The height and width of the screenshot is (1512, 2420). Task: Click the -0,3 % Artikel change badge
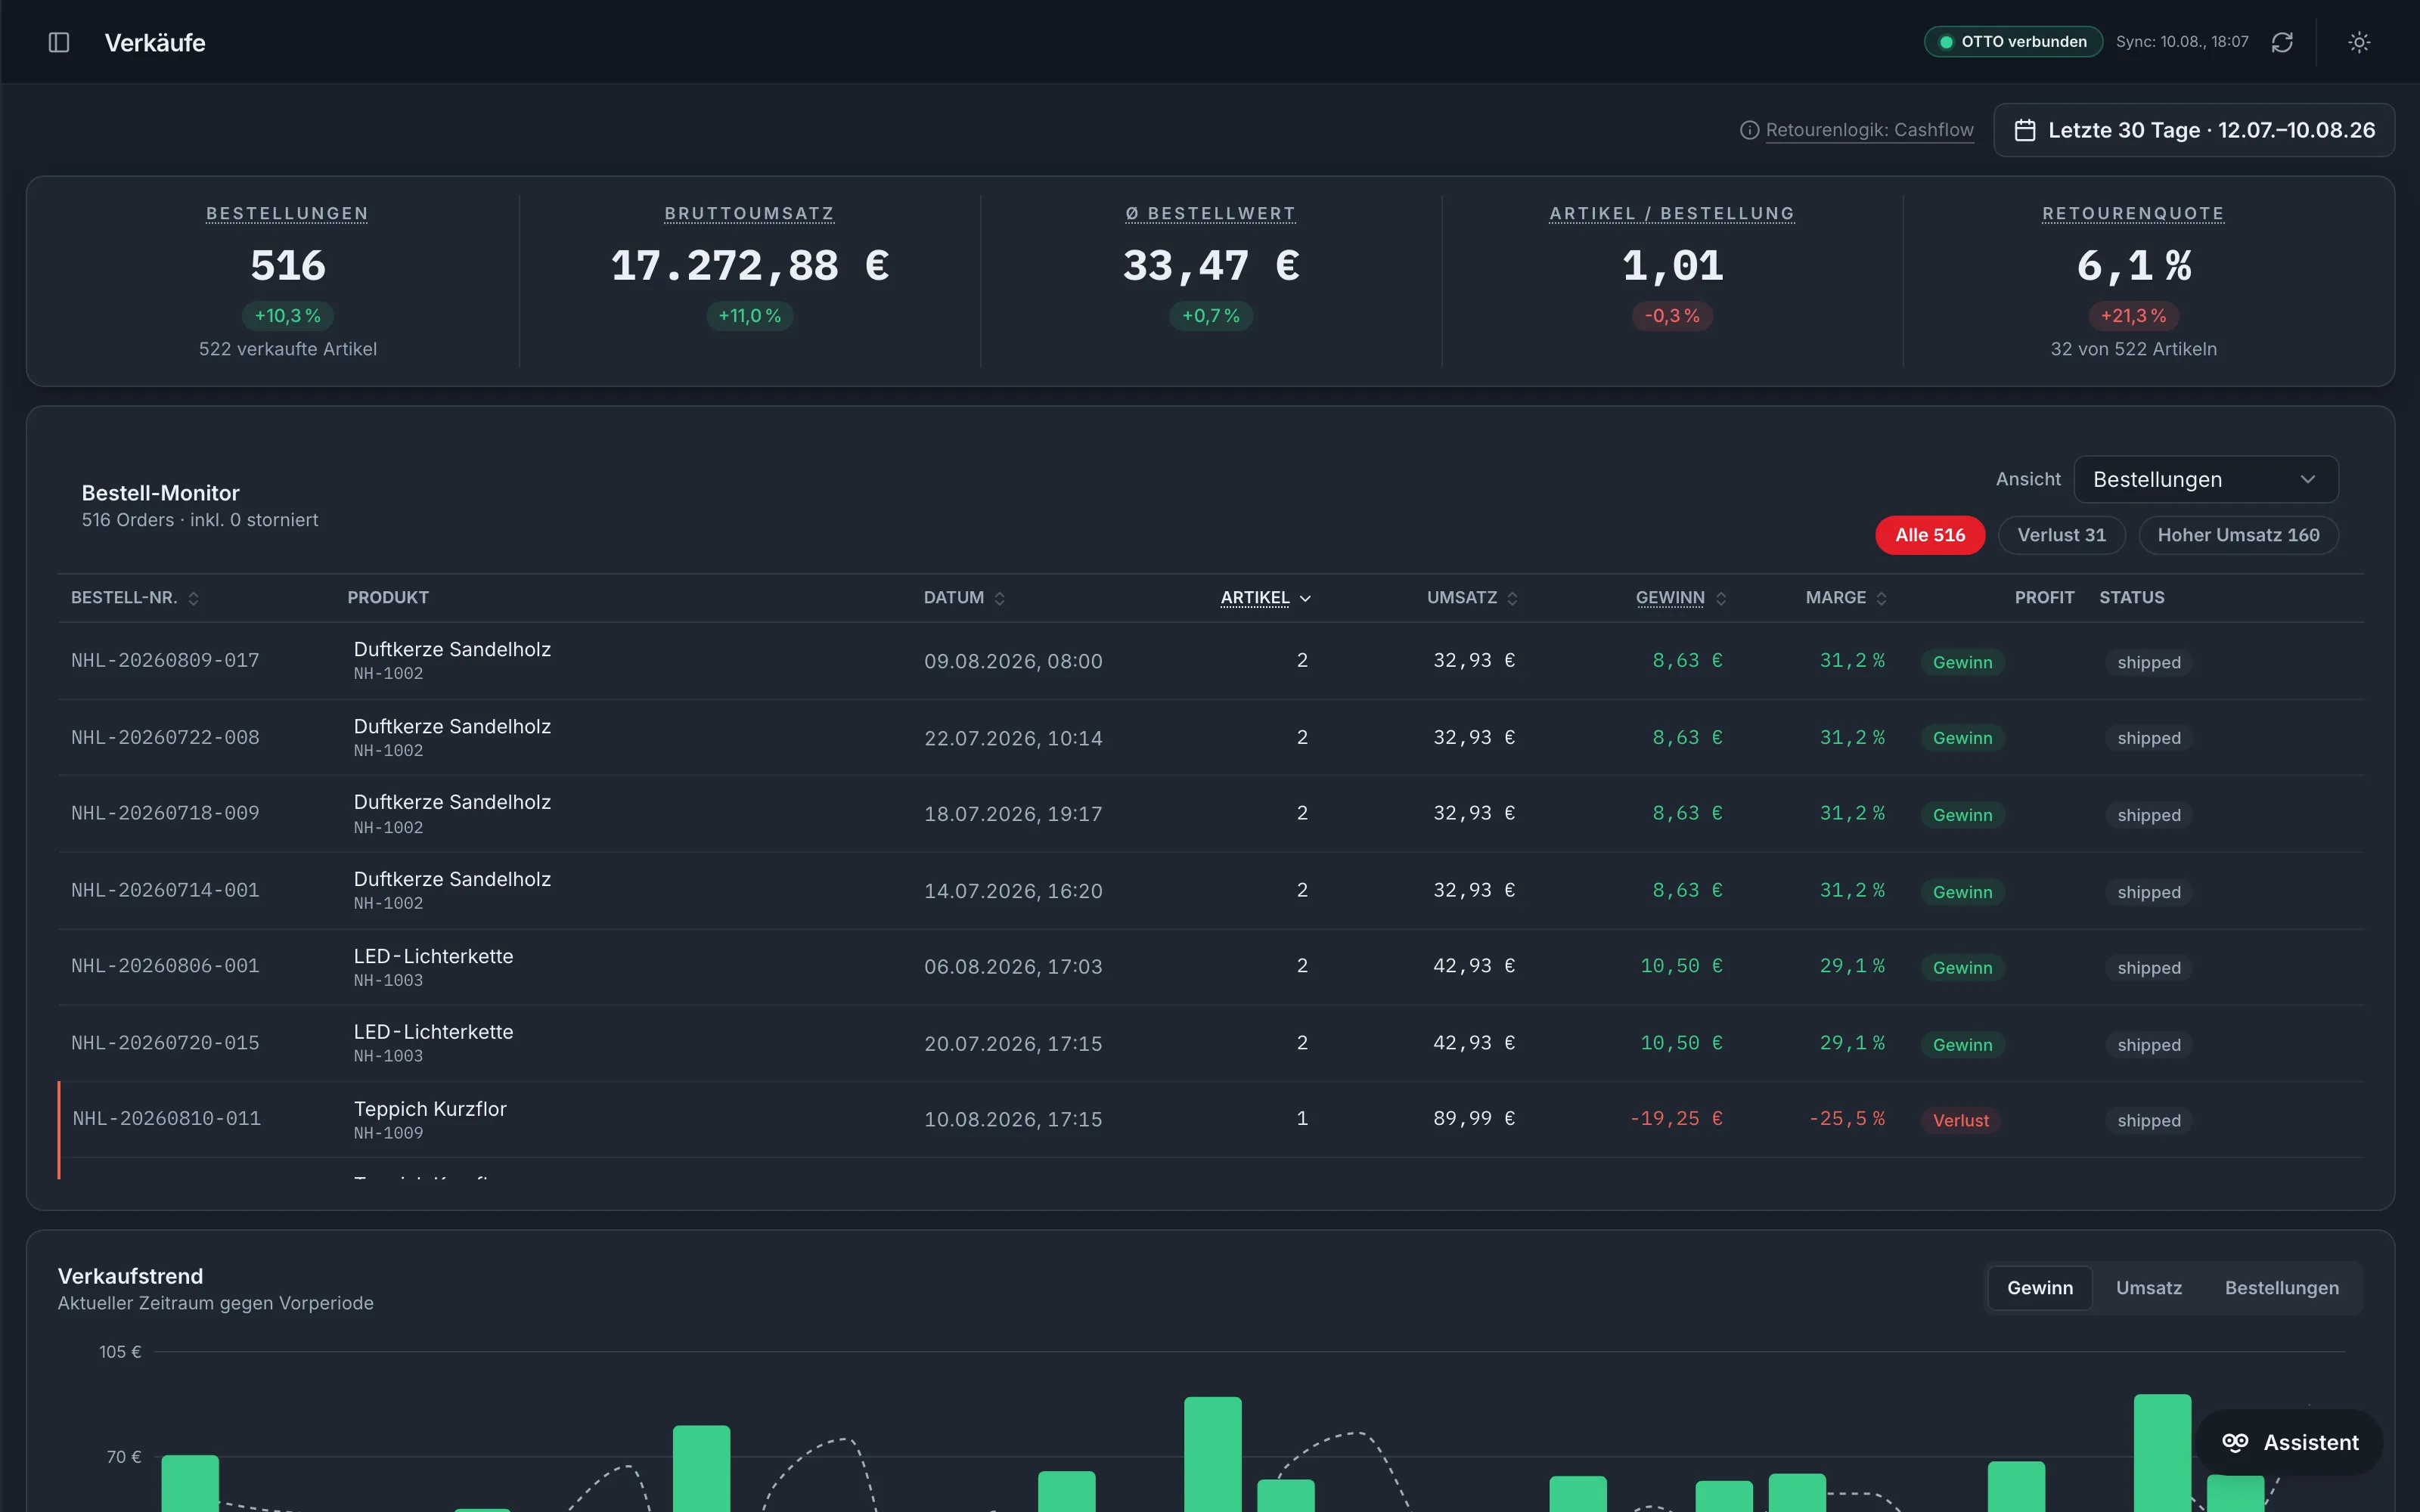click(x=1672, y=316)
